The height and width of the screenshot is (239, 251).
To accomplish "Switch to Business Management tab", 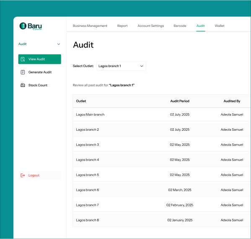I will (x=90, y=26).
